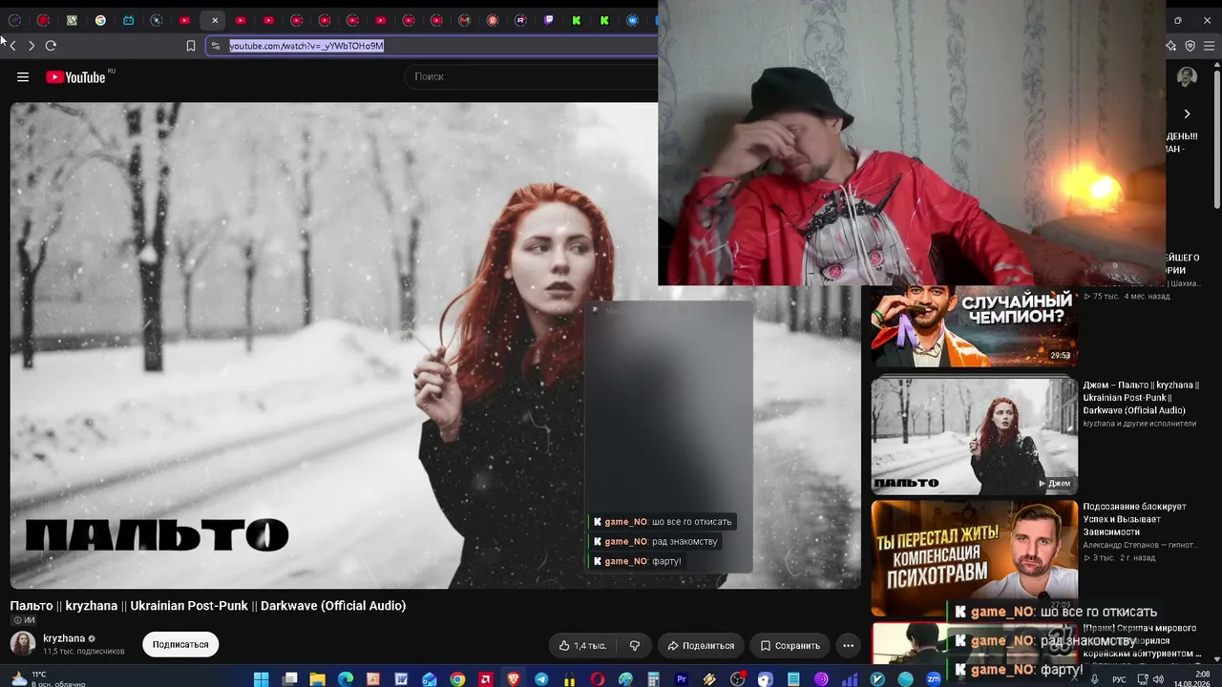This screenshot has width=1222, height=687.
Task: Switch to the Bilibili TV-icon tab
Action: tap(129, 20)
